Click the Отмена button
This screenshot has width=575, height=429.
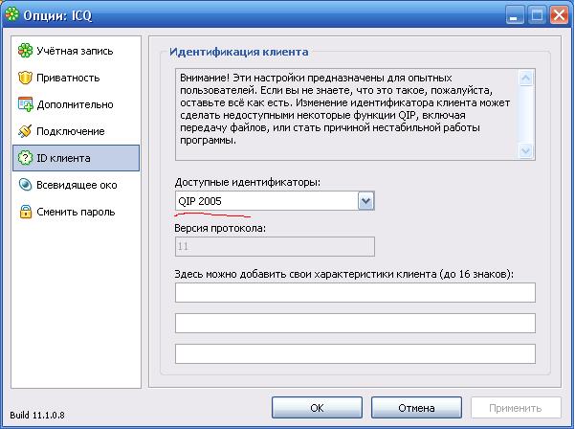pos(416,408)
